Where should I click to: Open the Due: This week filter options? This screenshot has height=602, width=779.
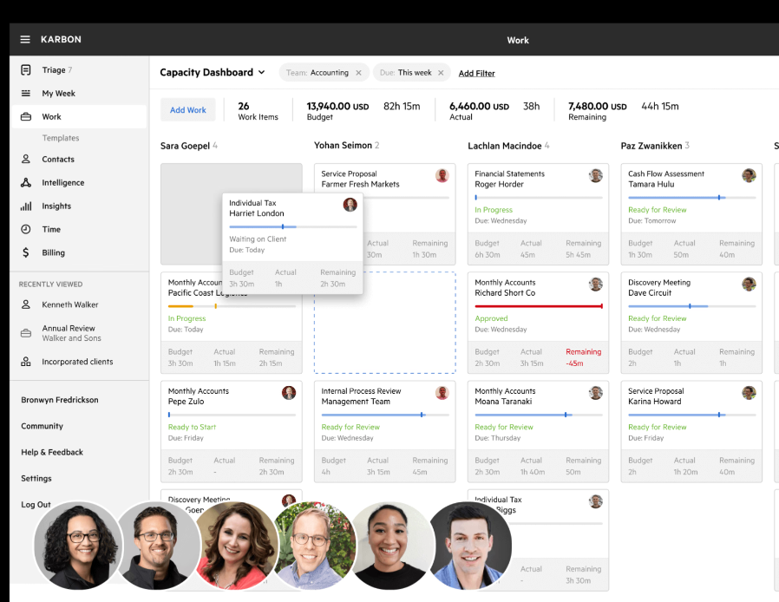[x=404, y=73]
